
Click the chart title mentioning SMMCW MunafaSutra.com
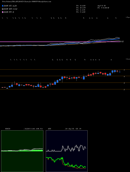pyautogui.click(x=27, y=2)
